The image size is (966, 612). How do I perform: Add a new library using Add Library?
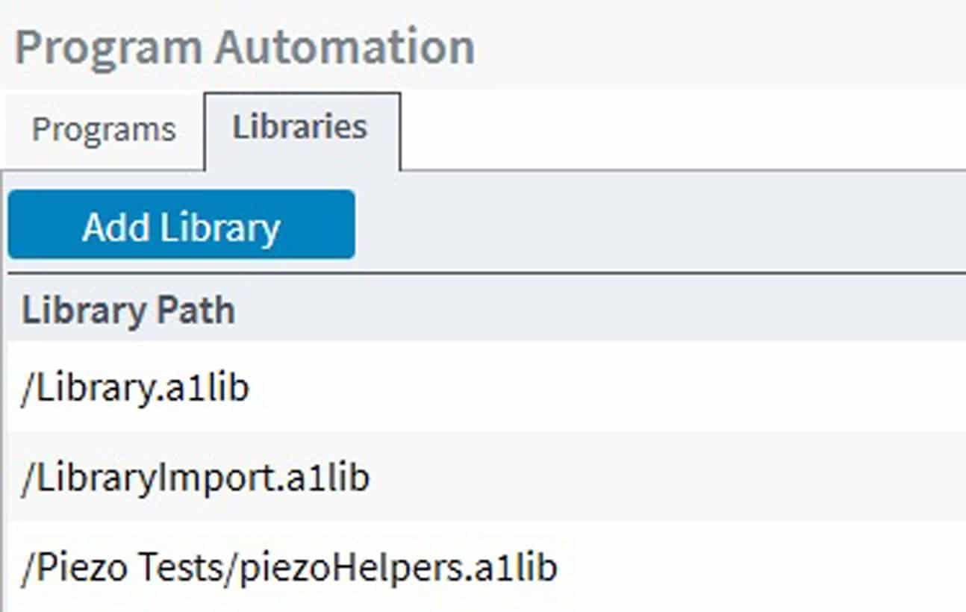pyautogui.click(x=181, y=226)
